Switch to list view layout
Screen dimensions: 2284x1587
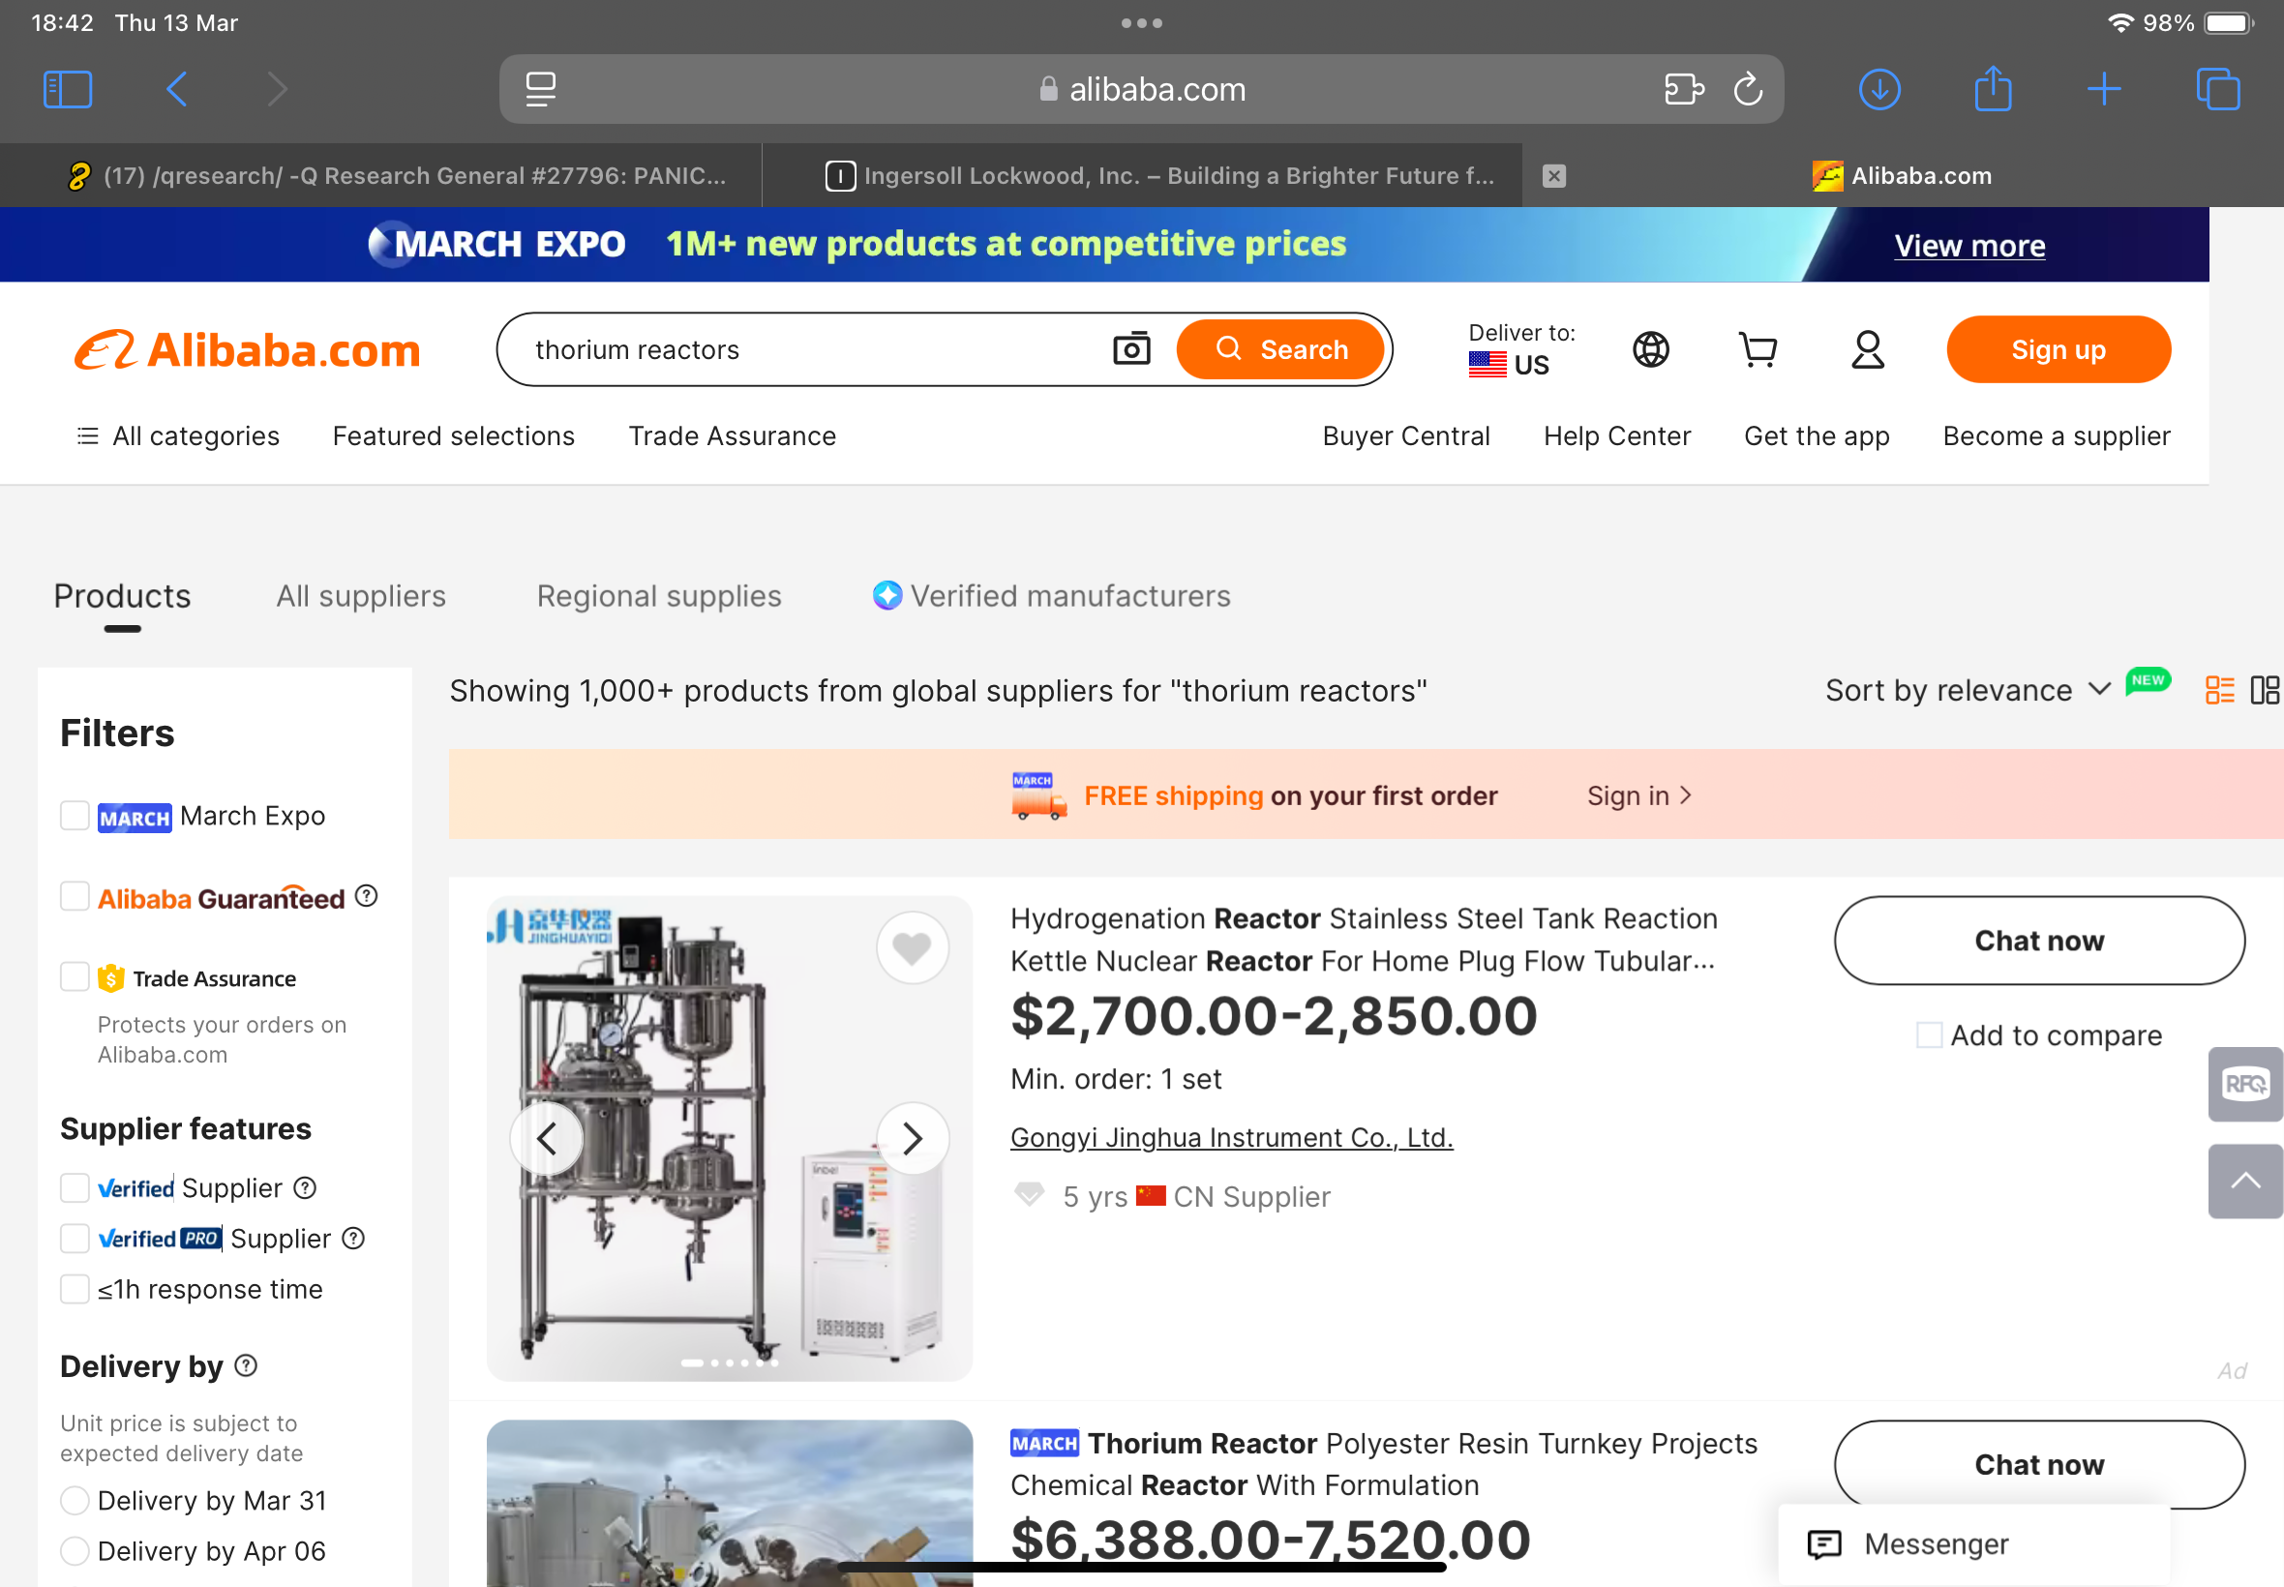click(2219, 690)
